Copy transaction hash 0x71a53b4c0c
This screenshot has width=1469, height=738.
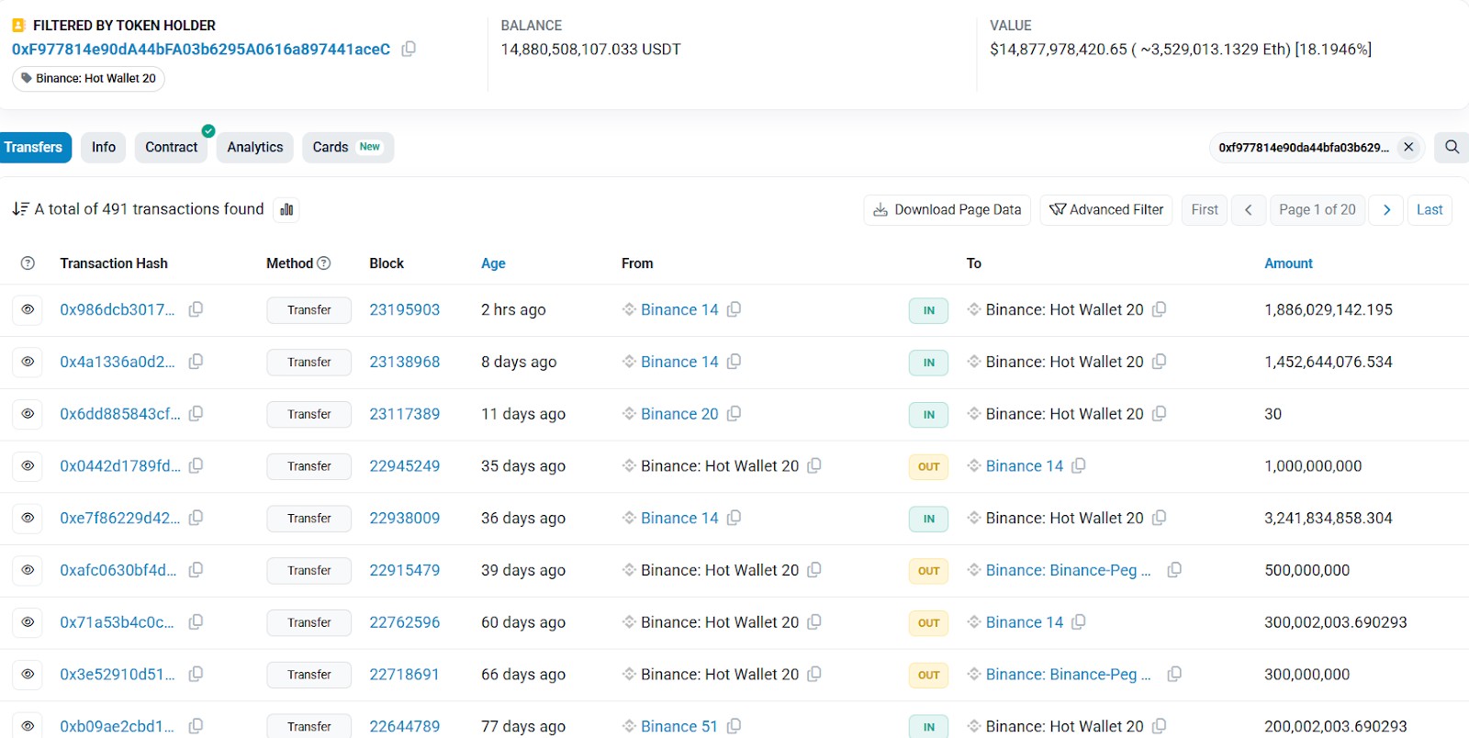pos(196,622)
